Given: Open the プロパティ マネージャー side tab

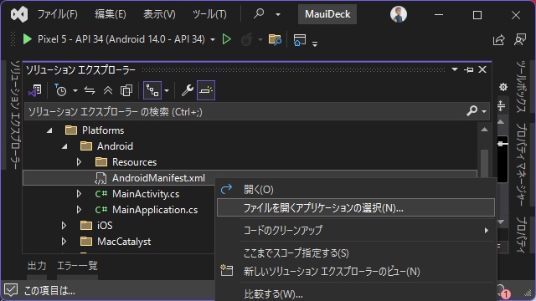Looking at the screenshot, I should pyautogui.click(x=520, y=165).
